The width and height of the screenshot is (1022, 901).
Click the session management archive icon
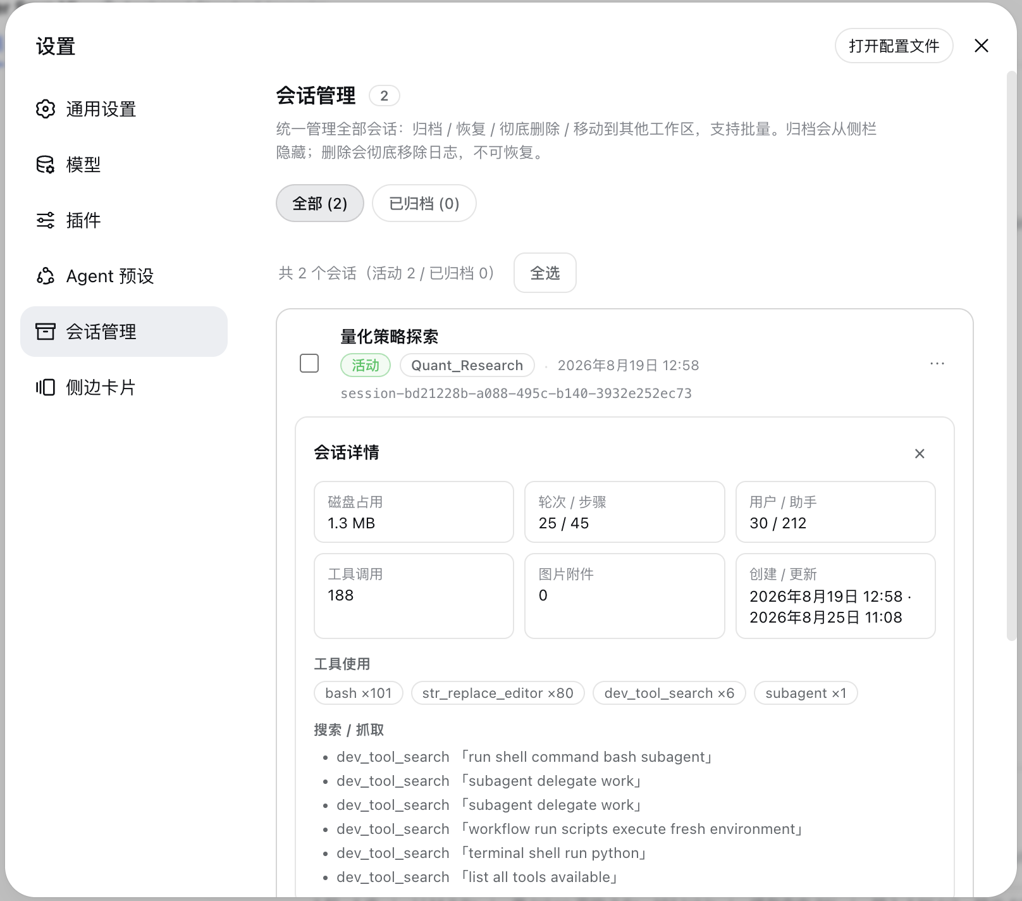pyautogui.click(x=46, y=332)
